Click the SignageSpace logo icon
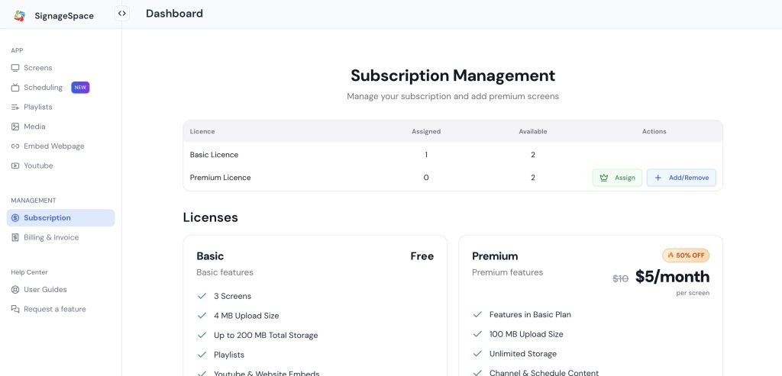 20,15
